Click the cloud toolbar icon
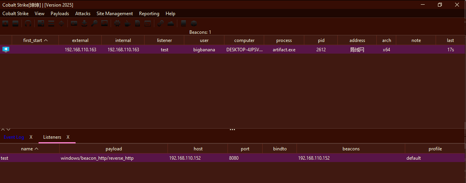The image size is (466, 183). point(171,23)
